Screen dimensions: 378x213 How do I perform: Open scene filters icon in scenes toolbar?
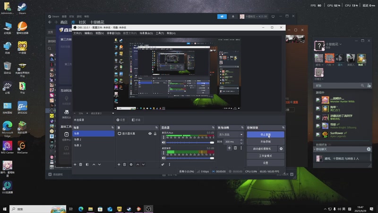point(87,164)
